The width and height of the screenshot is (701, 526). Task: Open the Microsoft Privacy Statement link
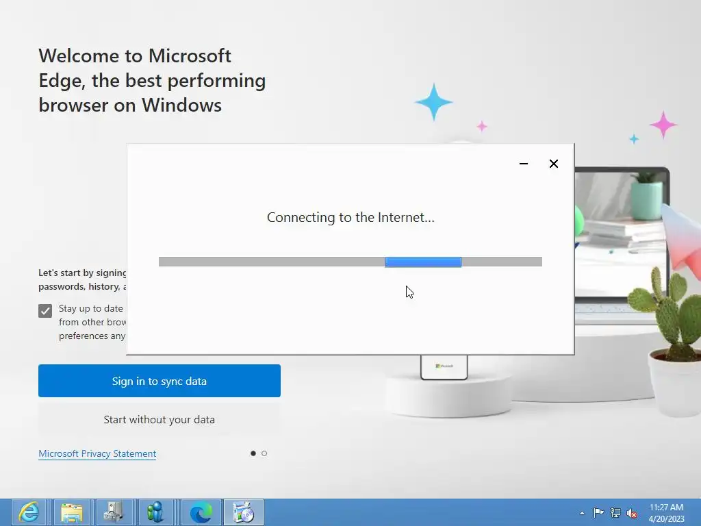coord(97,453)
